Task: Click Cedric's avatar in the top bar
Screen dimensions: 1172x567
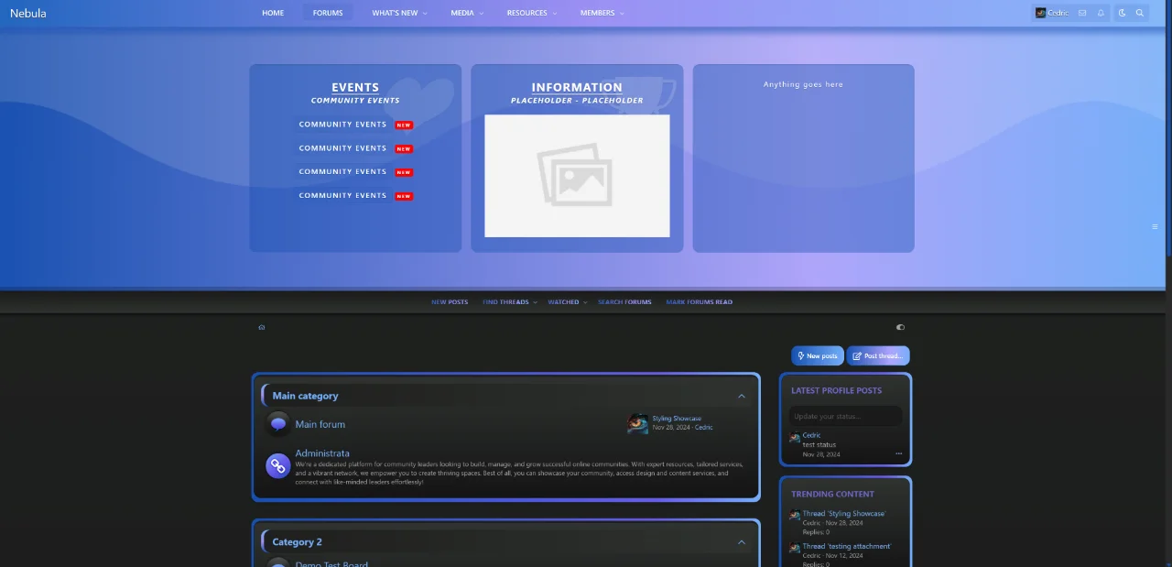Action: 1040,13
